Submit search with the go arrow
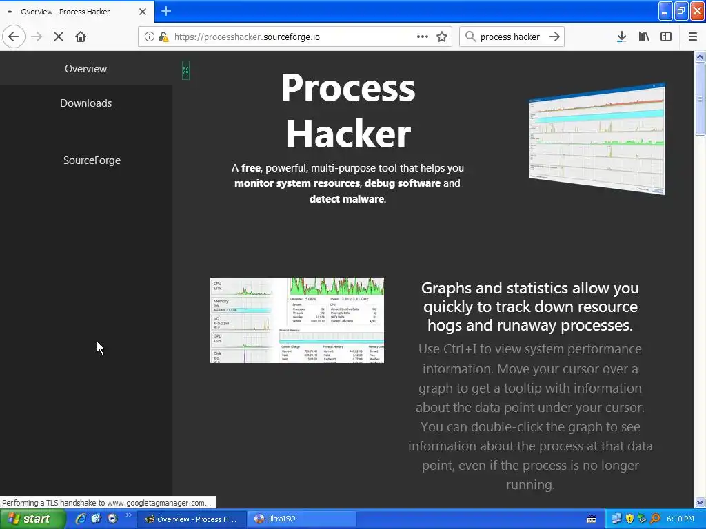The width and height of the screenshot is (706, 529). pyautogui.click(x=554, y=37)
